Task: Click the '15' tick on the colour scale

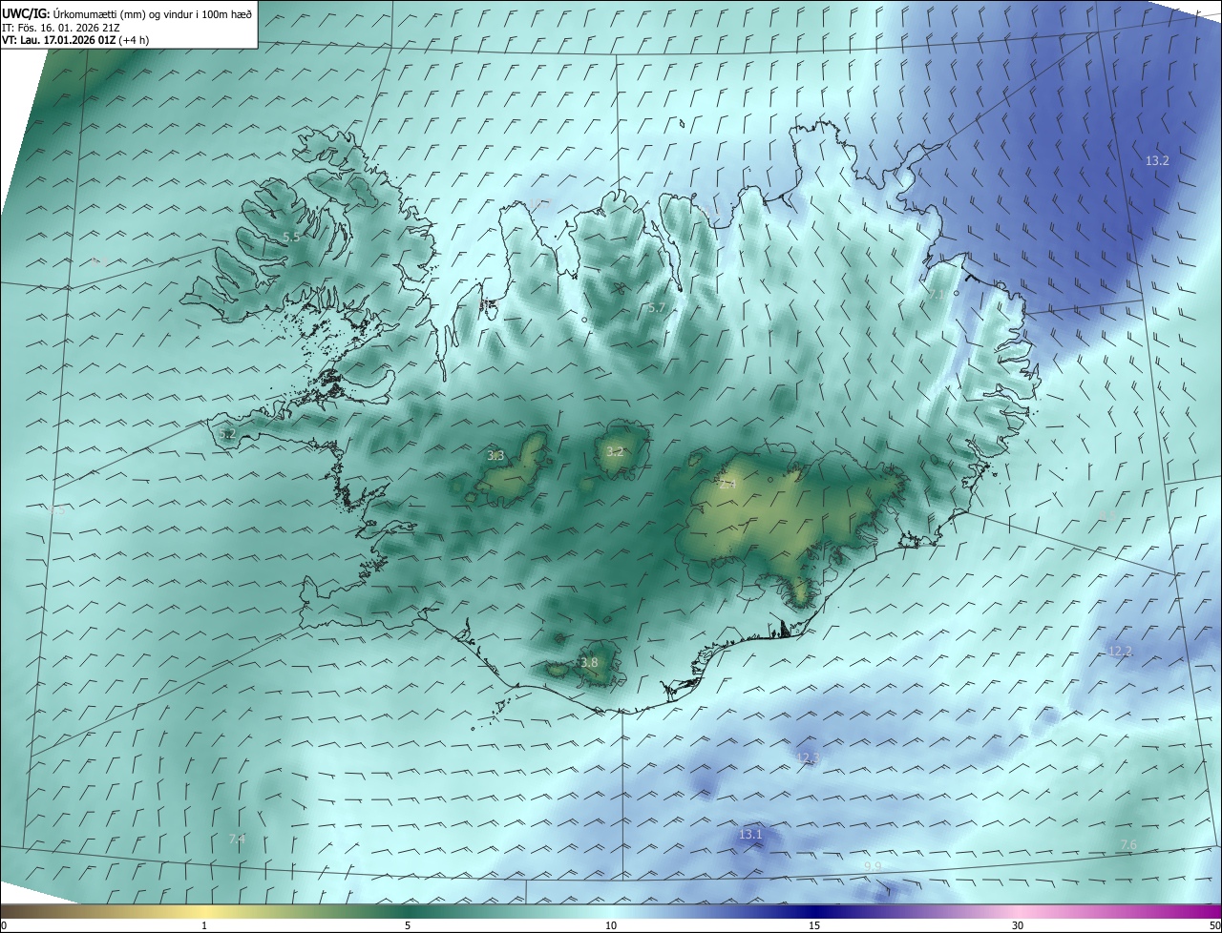Action: point(814,925)
